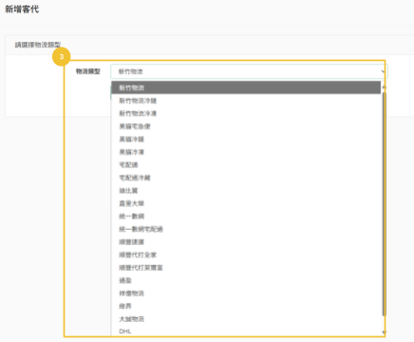Select 順豐速運 from the dropdown
The image size is (414, 342).
tap(246, 242)
